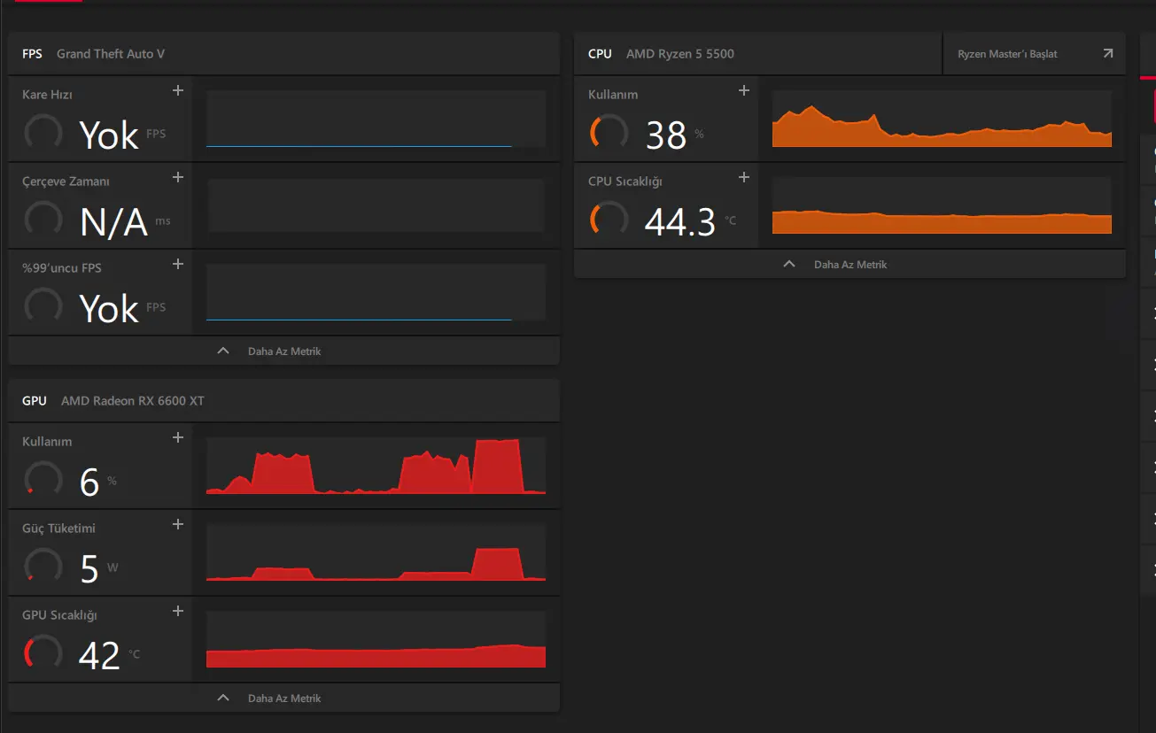The width and height of the screenshot is (1156, 733).
Task: Click plus icon for GPU Kullanım
Action: 178,437
